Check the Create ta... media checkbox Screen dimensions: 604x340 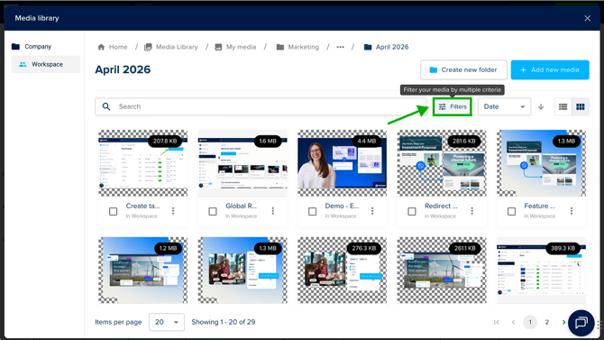point(114,211)
